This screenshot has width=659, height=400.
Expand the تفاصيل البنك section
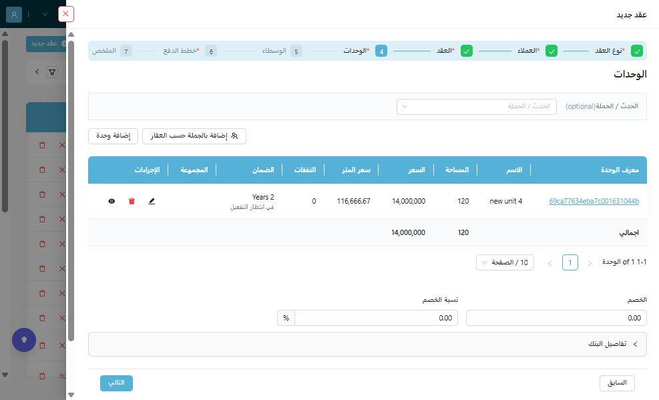pos(367,344)
